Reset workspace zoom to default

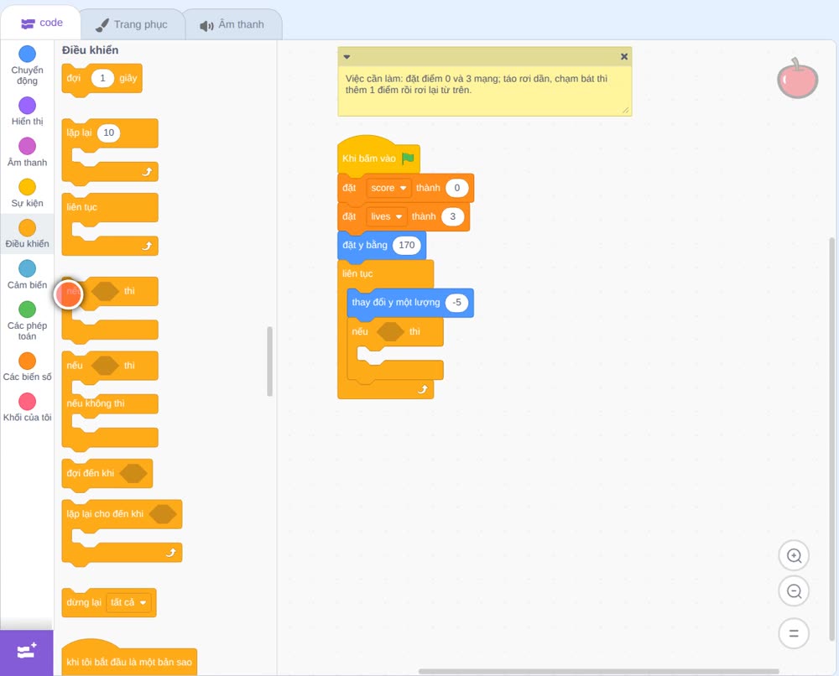pos(794,633)
